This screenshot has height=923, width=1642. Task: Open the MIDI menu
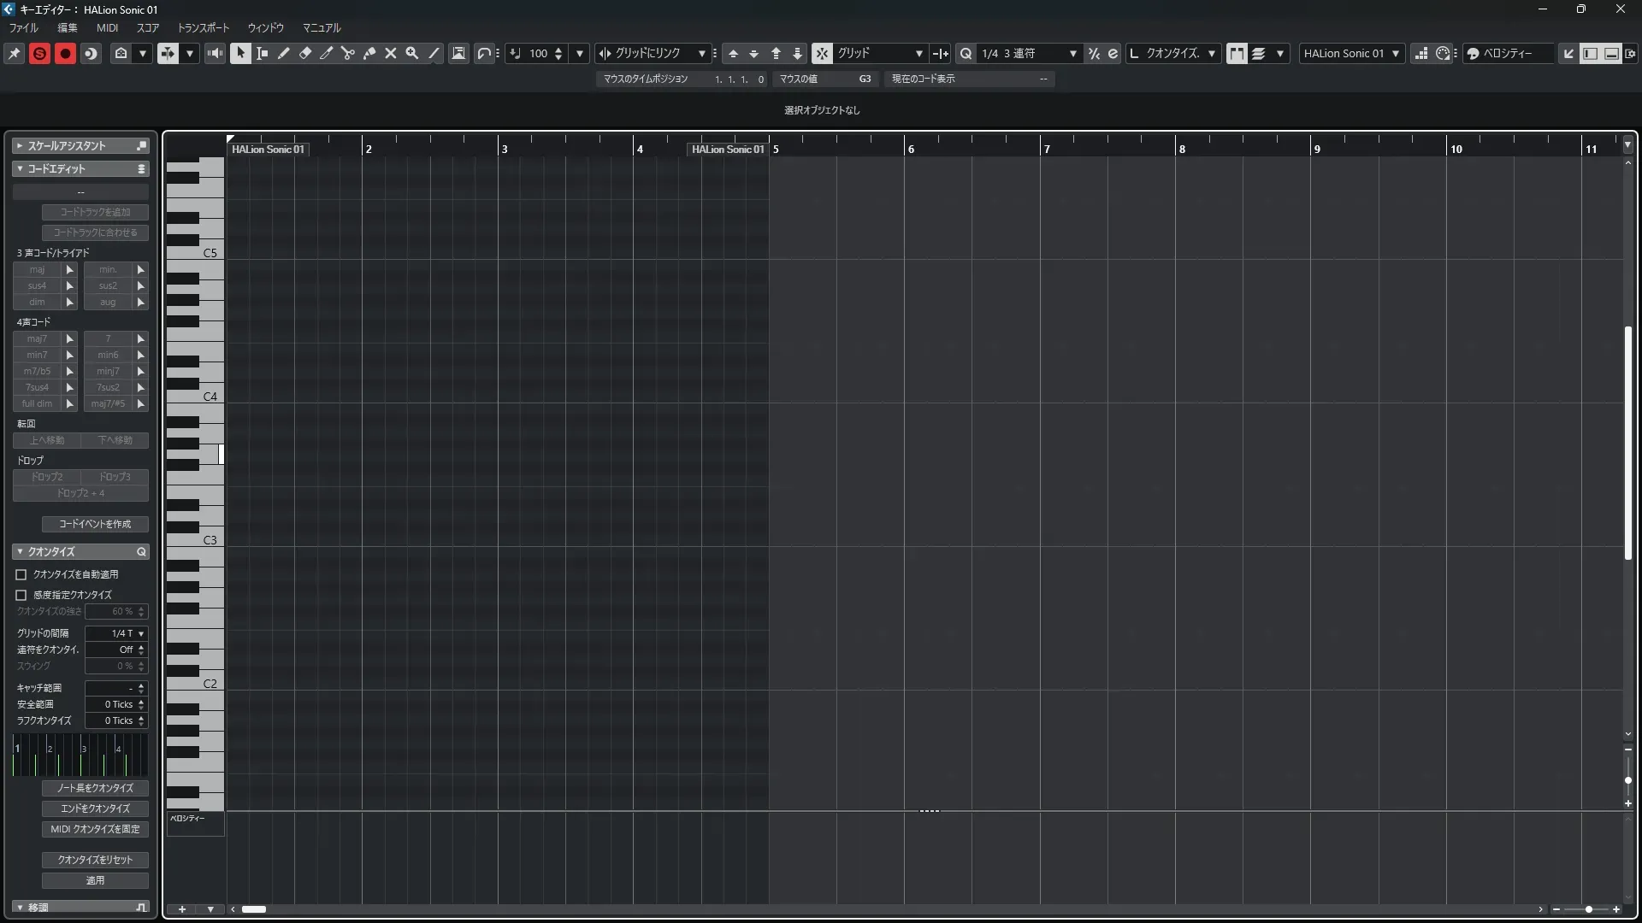click(x=107, y=27)
